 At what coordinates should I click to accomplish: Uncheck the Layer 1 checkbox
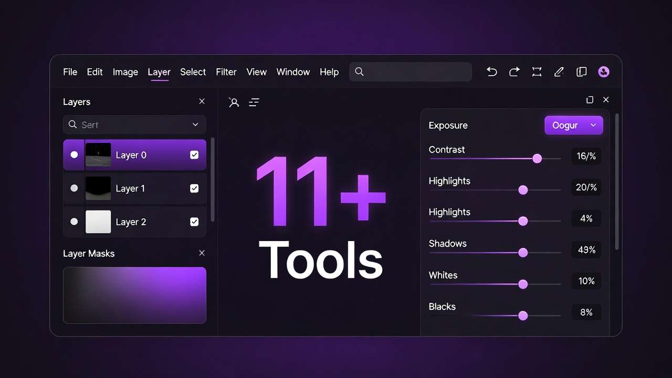click(194, 188)
